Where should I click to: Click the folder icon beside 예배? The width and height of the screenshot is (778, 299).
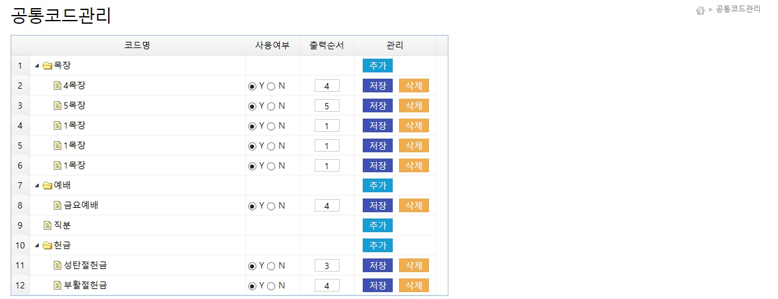click(x=47, y=186)
